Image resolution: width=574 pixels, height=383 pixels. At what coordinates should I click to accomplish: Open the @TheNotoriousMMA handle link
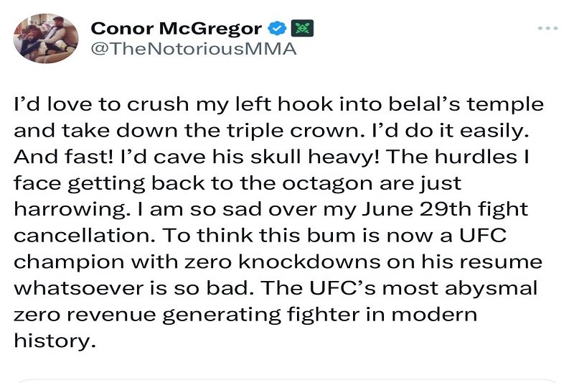[193, 49]
